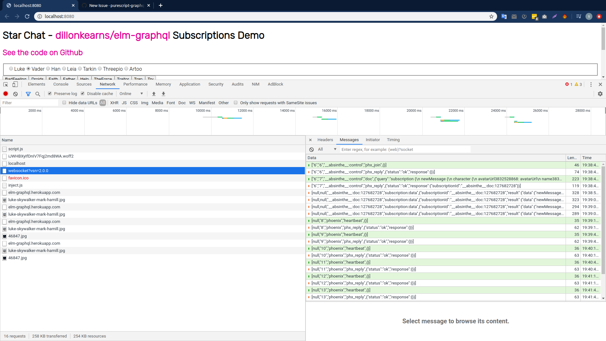606x341 pixels.
Task: Open the Gmail extension in browser toolbar
Action: pyautogui.click(x=514, y=16)
